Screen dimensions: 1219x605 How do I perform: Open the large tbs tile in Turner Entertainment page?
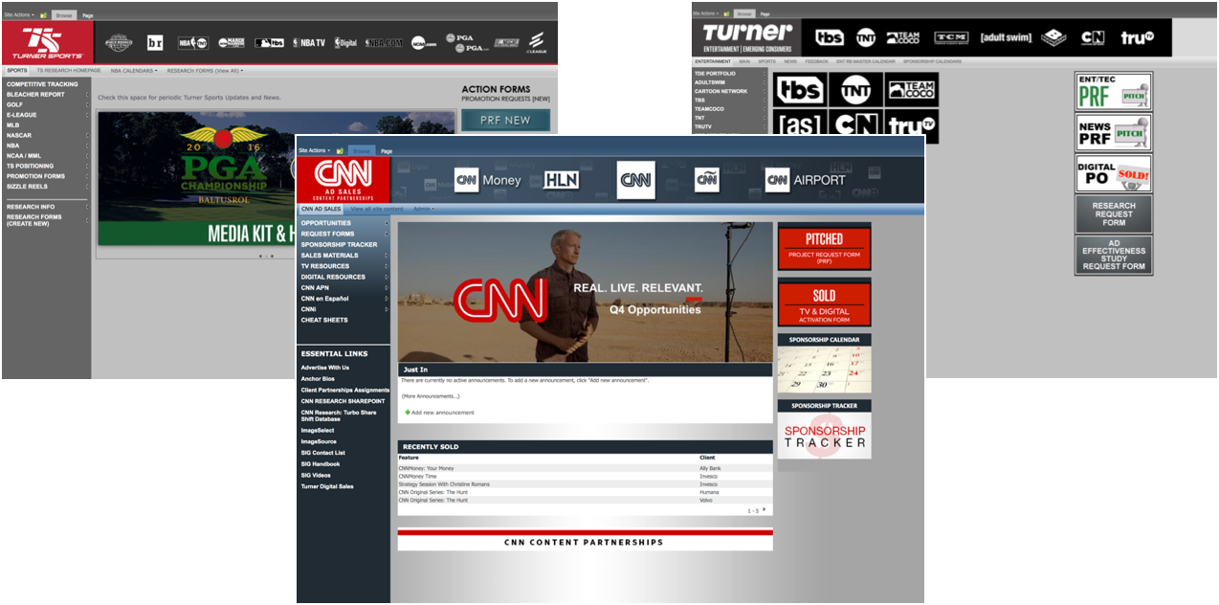[x=801, y=89]
